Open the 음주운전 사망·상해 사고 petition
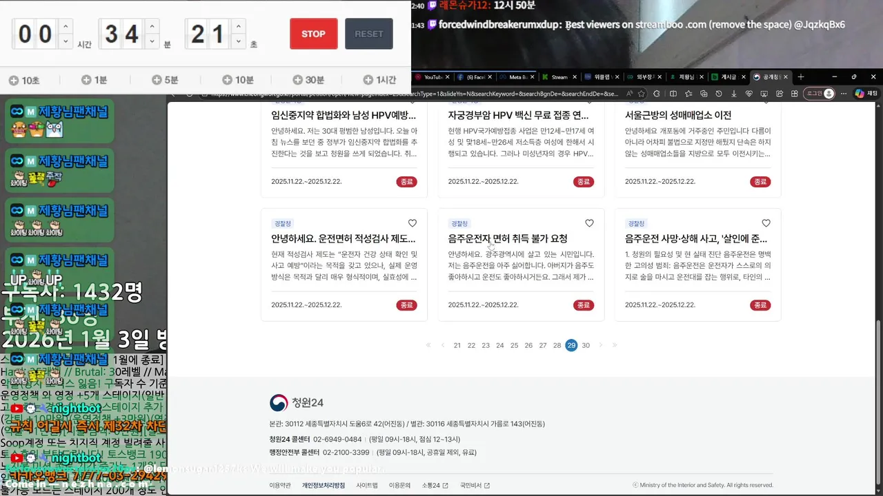The width and height of the screenshot is (883, 496). pyautogui.click(x=696, y=238)
